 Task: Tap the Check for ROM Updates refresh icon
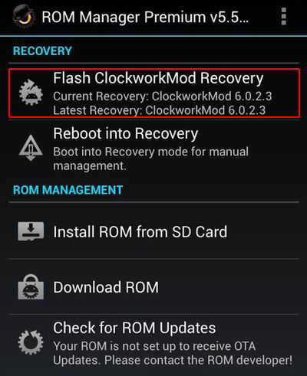31,342
